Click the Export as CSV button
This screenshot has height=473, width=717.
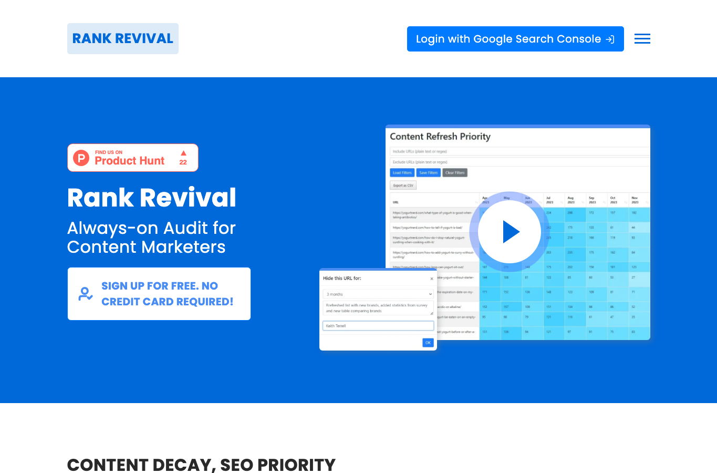403,186
